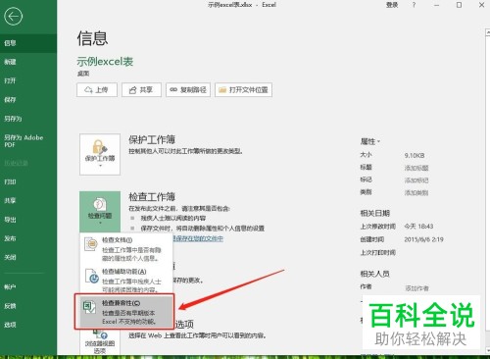Click the 今天 18:43 modified time
The width and height of the screenshot is (490, 359).
418,227
